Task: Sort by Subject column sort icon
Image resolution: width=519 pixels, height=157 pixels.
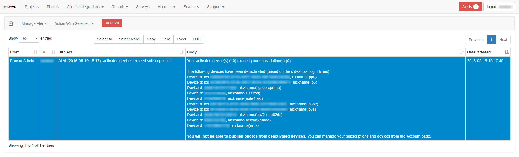Action: point(182,52)
